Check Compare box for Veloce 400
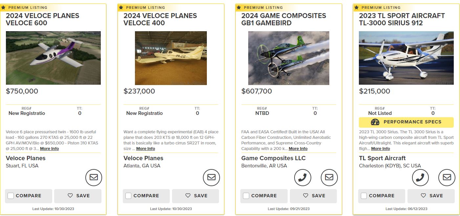460x216 pixels. [128, 196]
